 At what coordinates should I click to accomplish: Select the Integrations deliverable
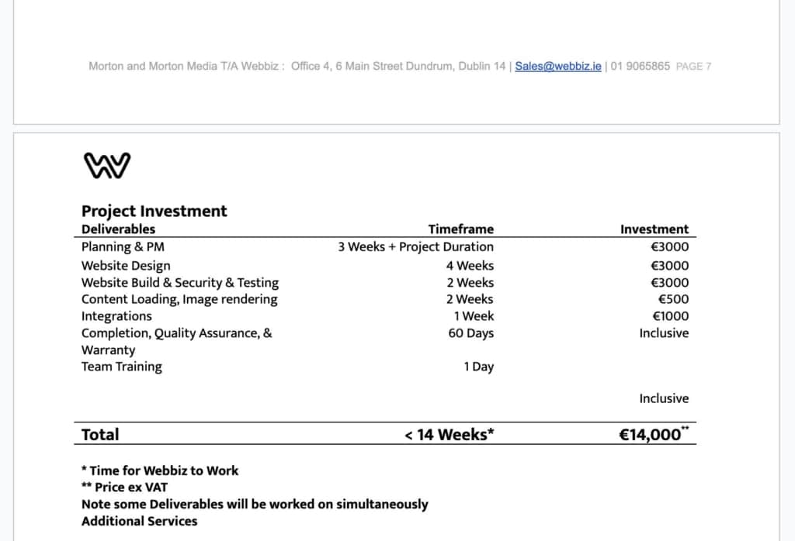tap(116, 316)
